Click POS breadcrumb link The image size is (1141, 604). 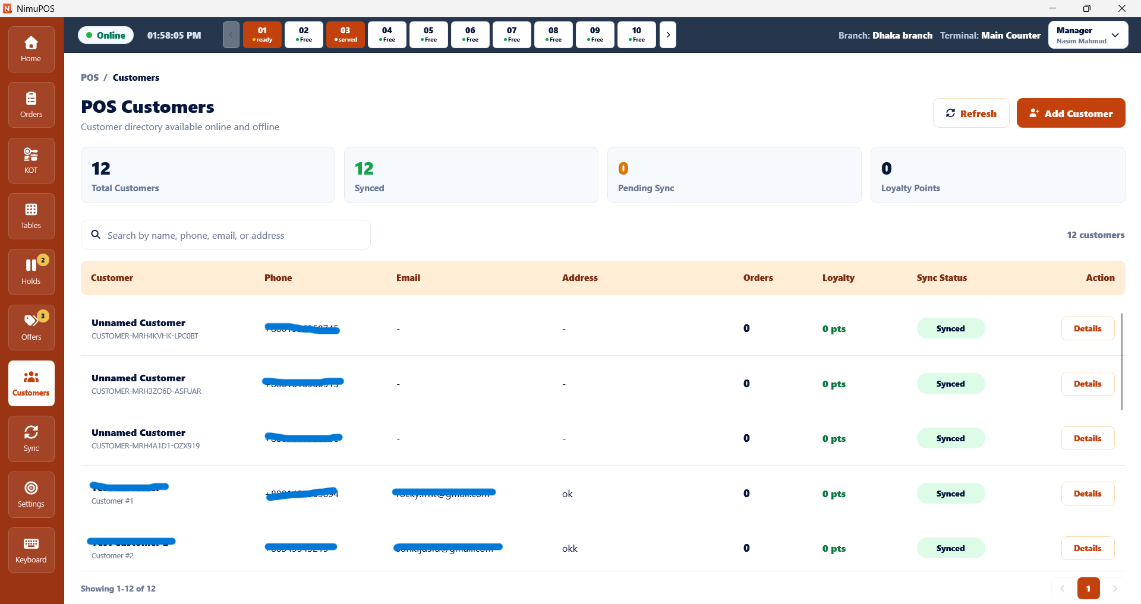coord(90,77)
